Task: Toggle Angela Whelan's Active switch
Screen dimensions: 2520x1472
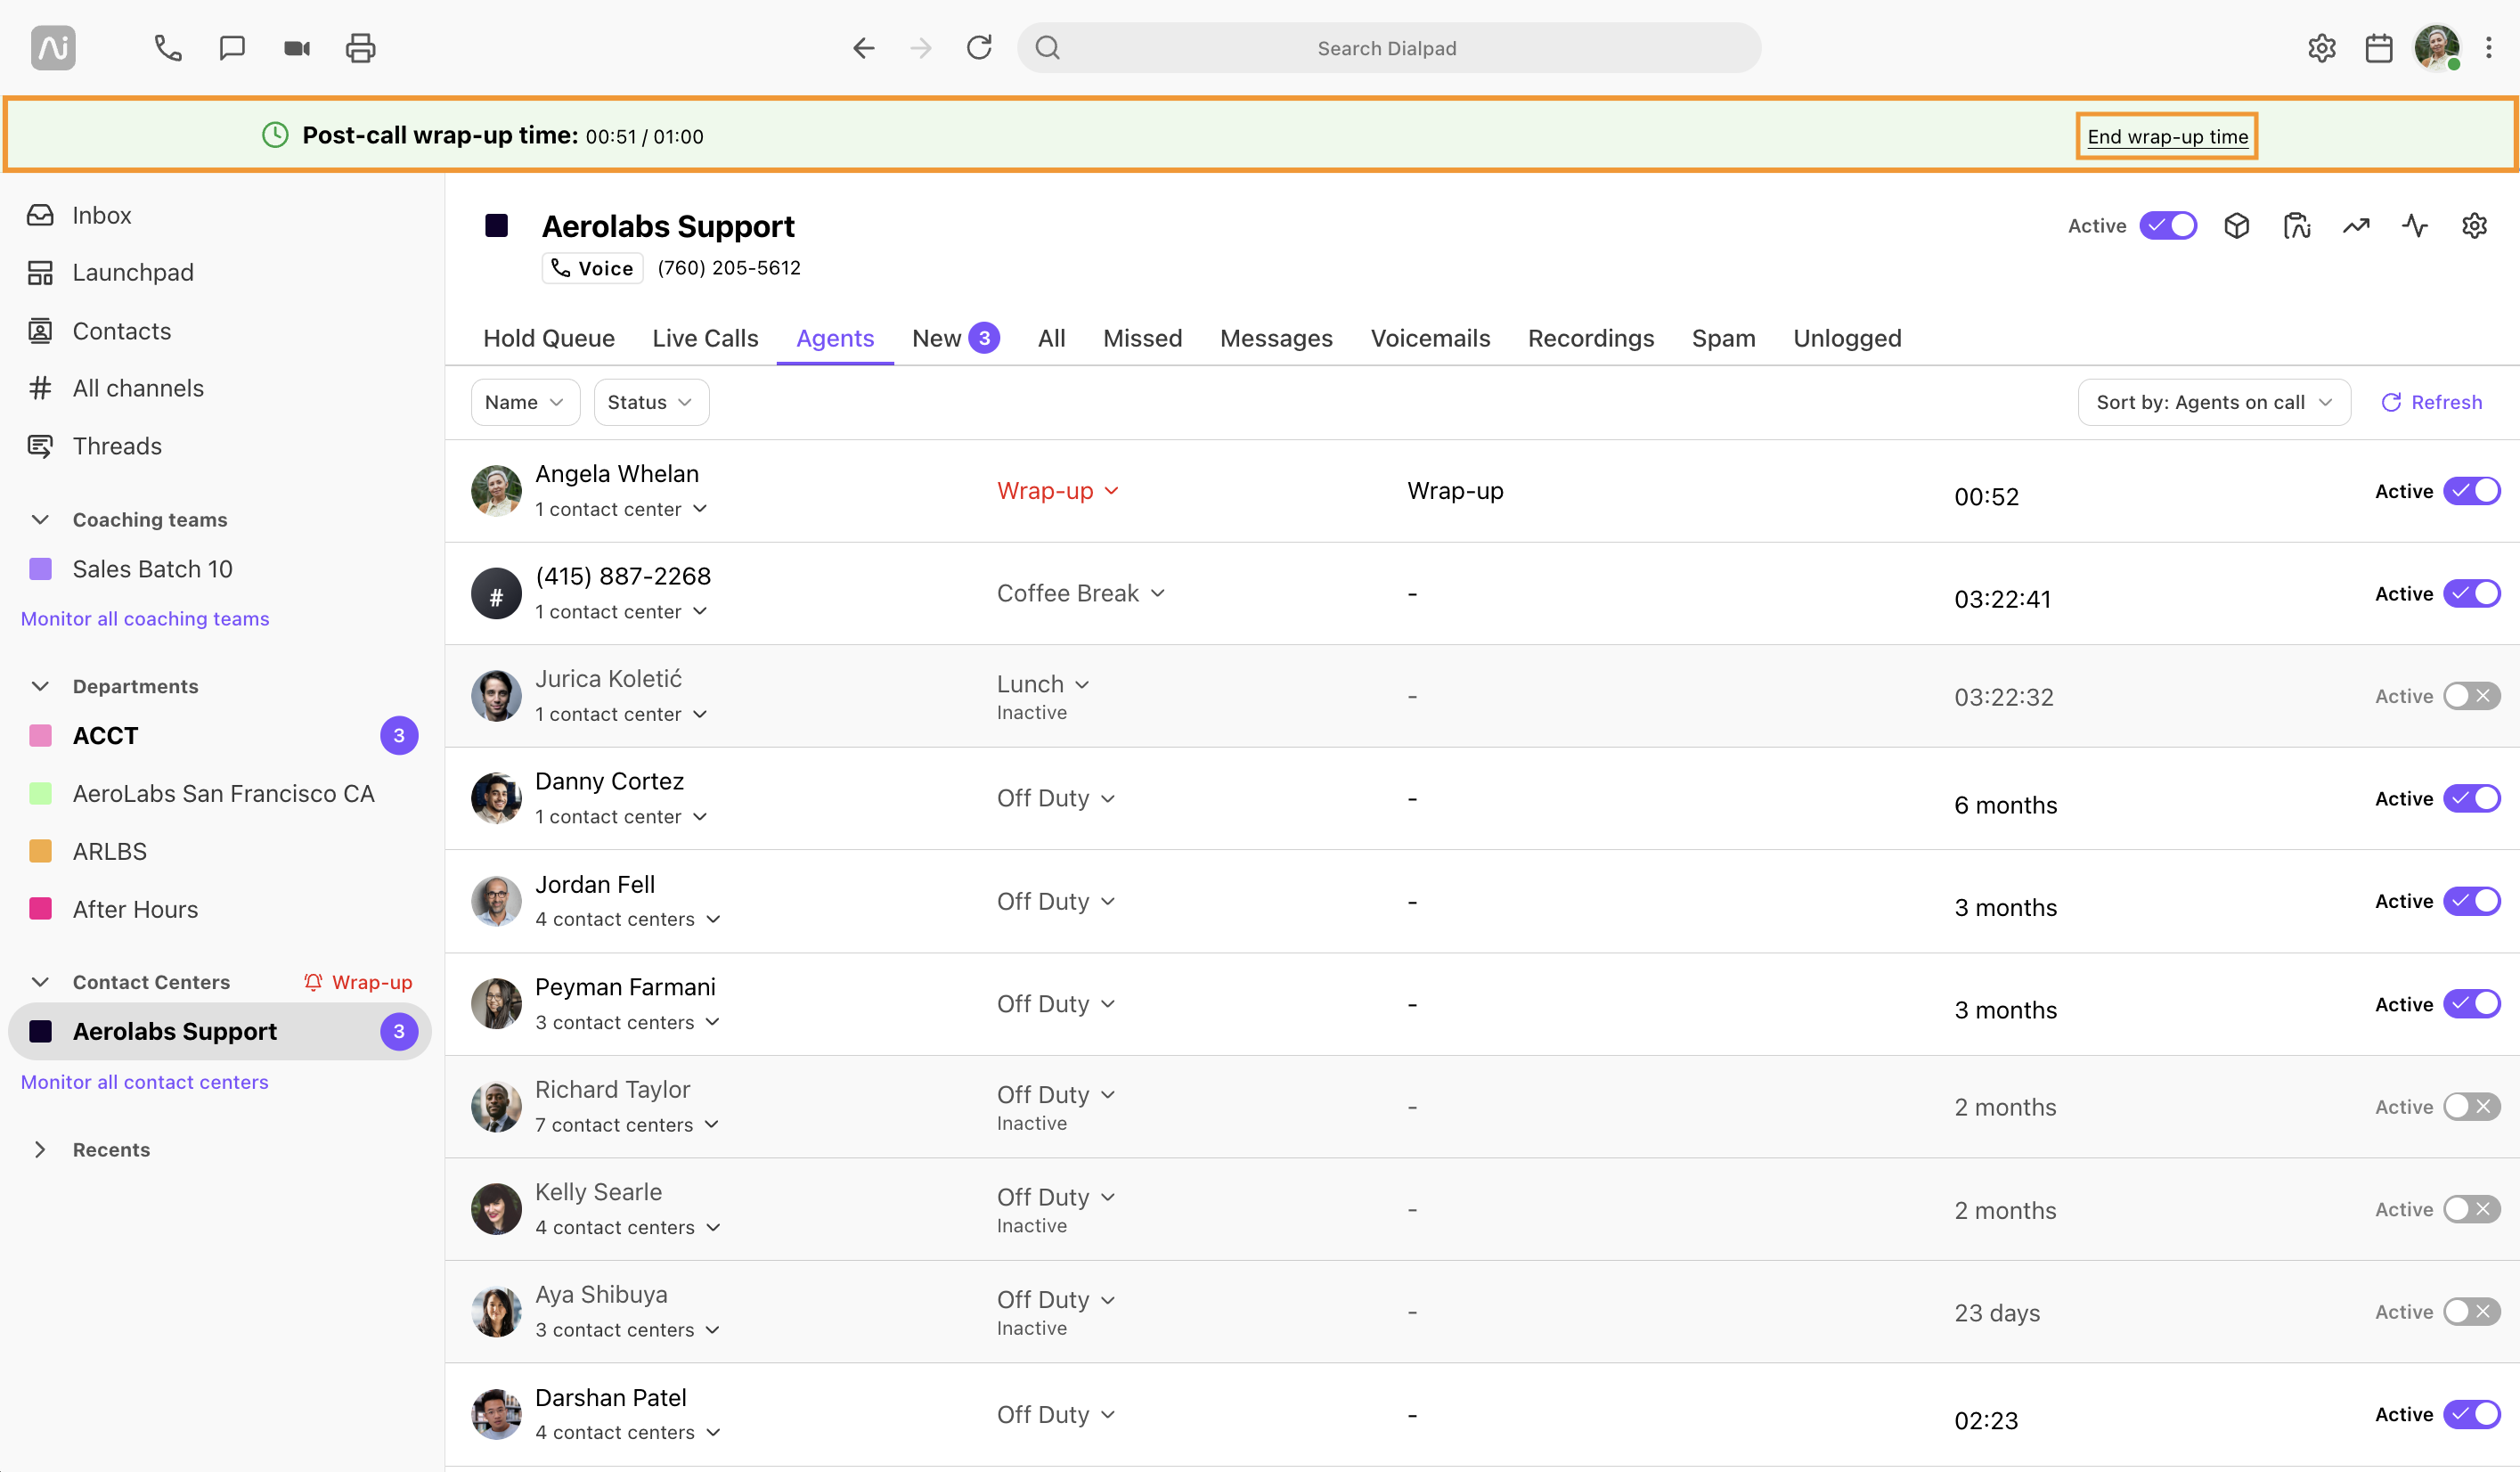Action: tap(2472, 491)
